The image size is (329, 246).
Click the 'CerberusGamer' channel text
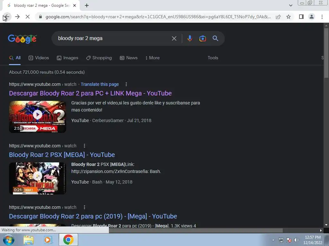click(108, 120)
